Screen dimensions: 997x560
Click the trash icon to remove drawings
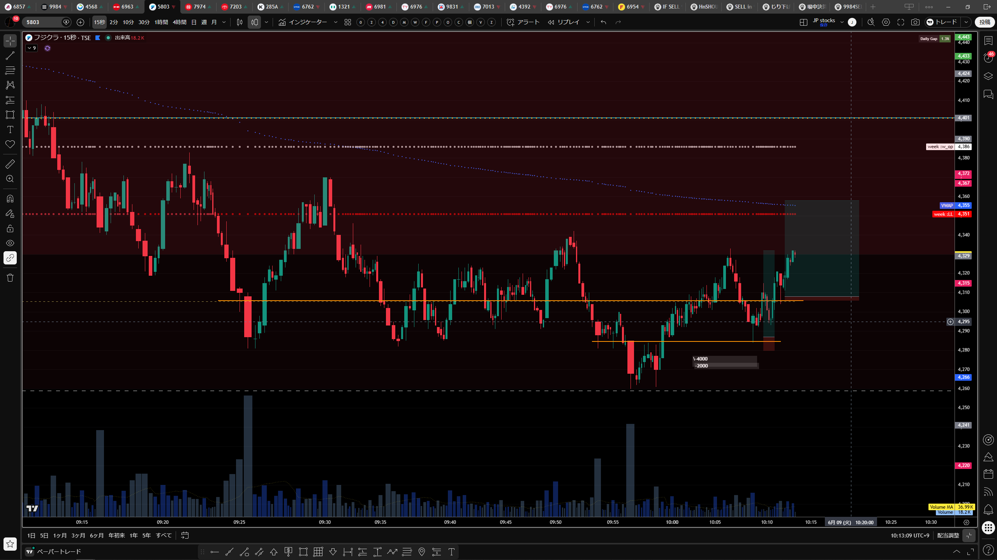[x=10, y=278]
